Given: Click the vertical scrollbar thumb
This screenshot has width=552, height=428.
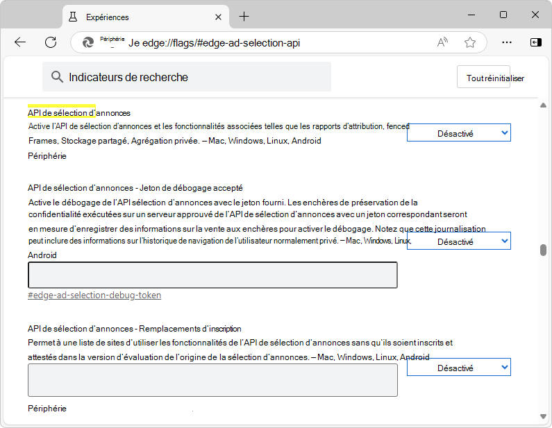Looking at the screenshot, I should (543, 250).
